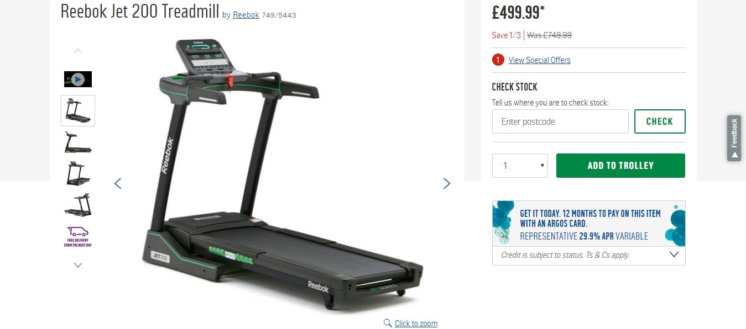
Task: Go to the previous product image arrow
Action: (118, 183)
